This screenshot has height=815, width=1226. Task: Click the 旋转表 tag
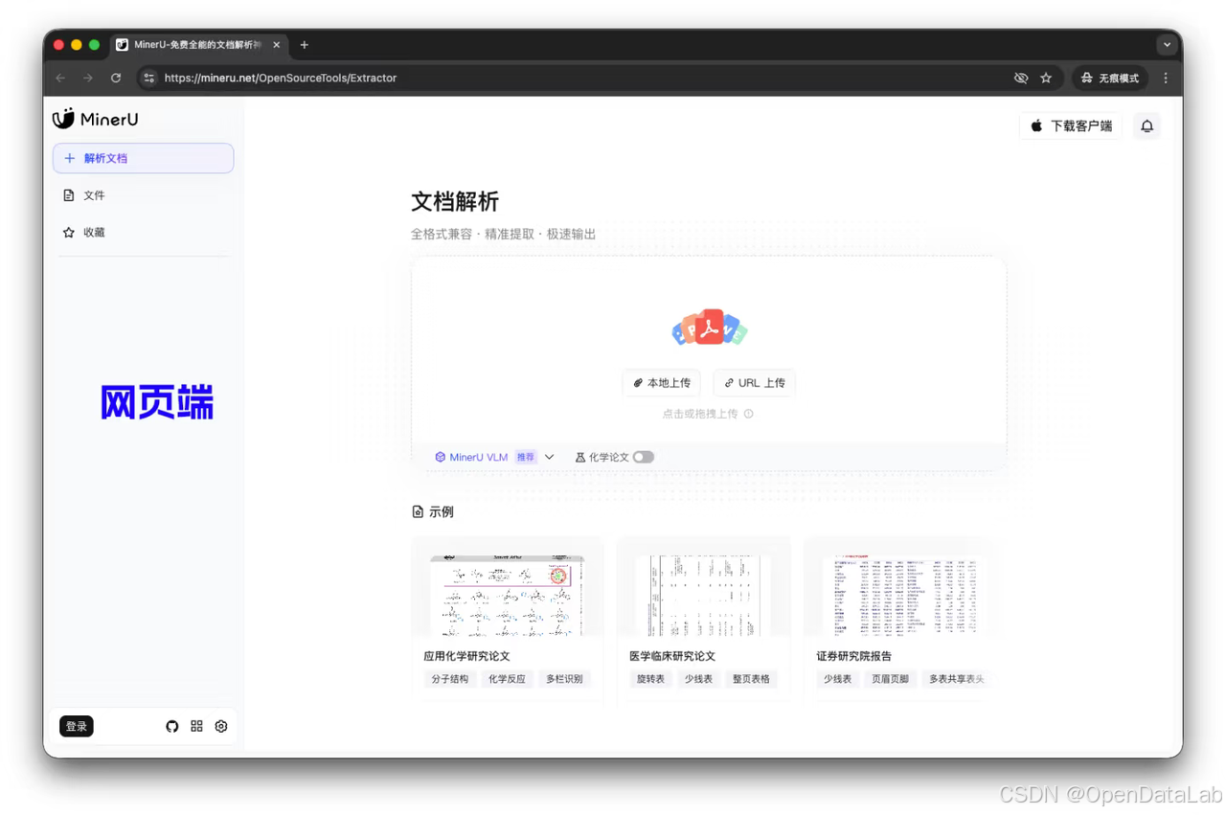point(651,679)
